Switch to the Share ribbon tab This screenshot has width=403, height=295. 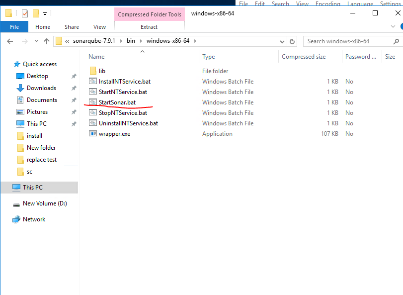(x=71, y=26)
